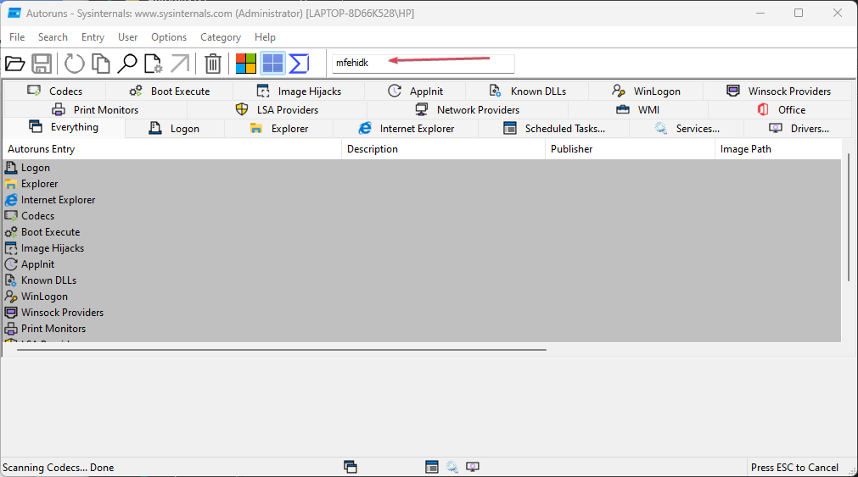Switch to the Print Monitors tab
This screenshot has width=858, height=477.
point(95,110)
